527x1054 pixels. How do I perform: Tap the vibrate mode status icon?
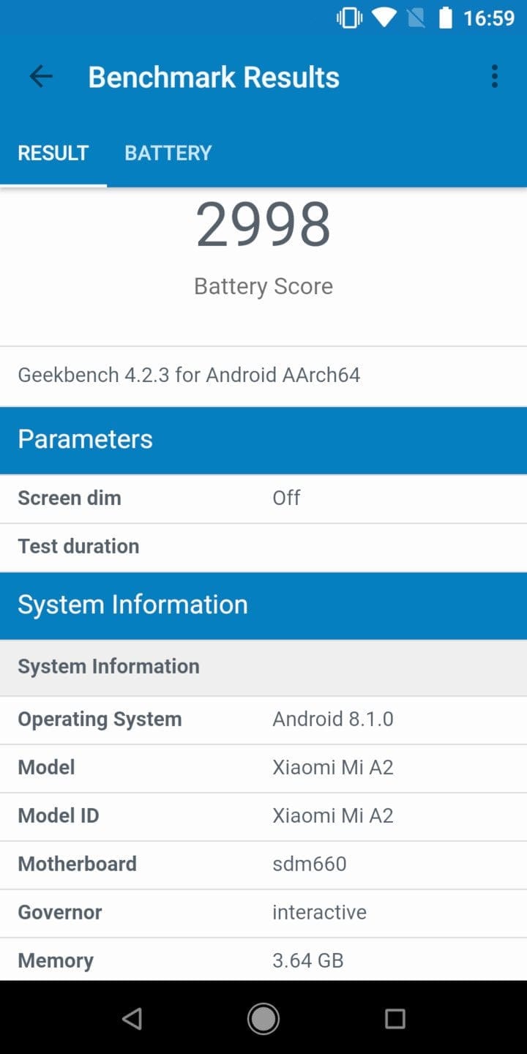tap(349, 18)
